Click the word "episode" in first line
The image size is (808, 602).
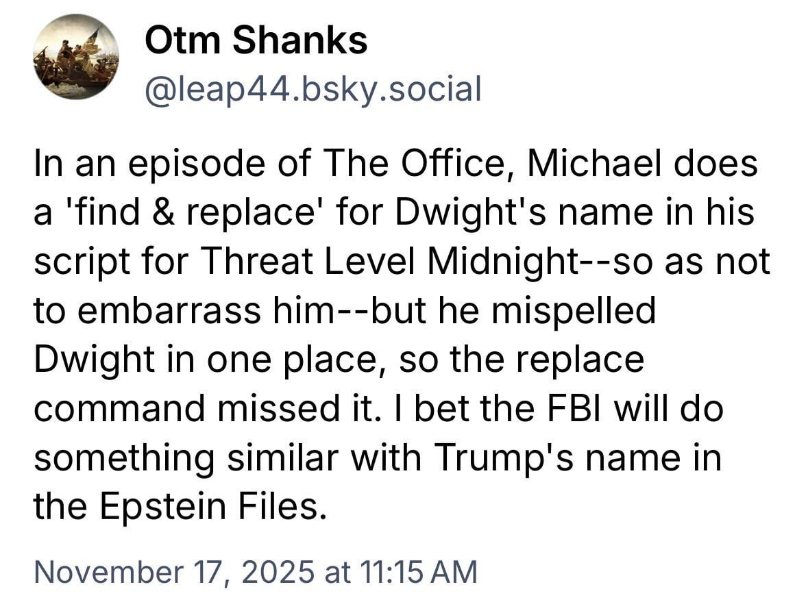coord(193,165)
